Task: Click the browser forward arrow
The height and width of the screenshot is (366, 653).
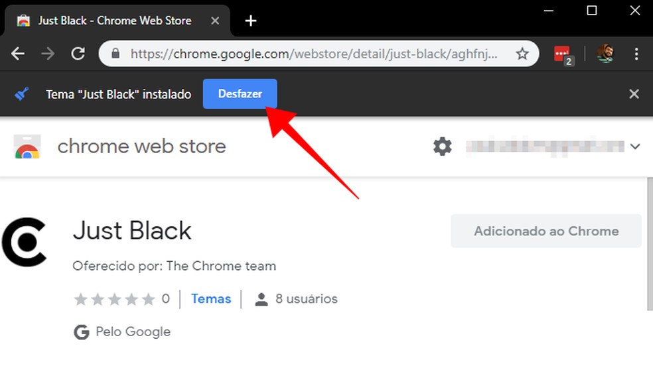Action: point(48,54)
